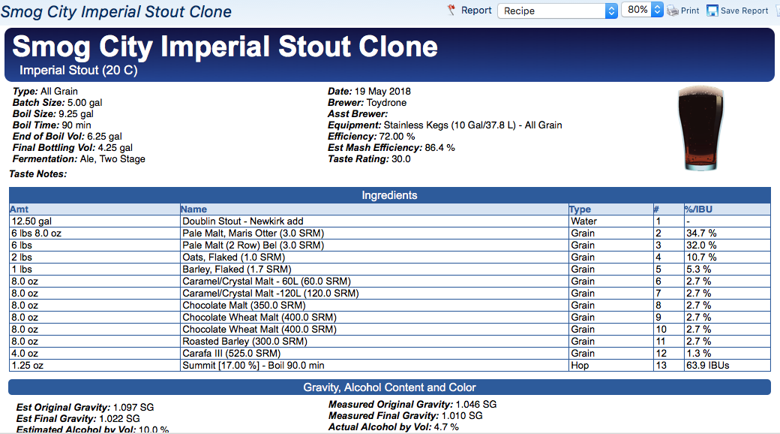Click the partially hidden icon after Save Report

point(776,11)
